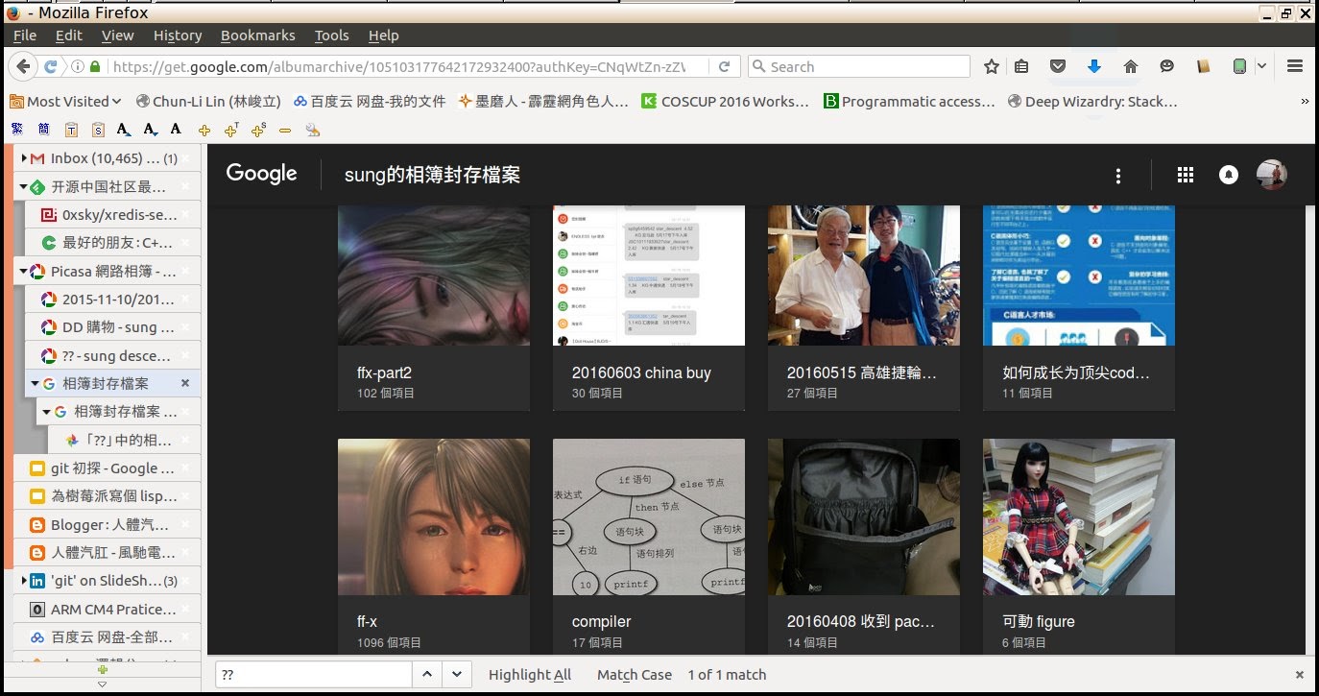1319x696 pixels.
Task: Close the find bar
Action: point(1300,675)
